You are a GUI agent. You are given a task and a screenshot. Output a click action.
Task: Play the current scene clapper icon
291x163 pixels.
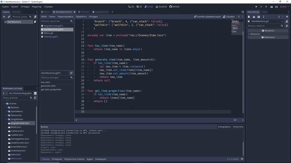point(271,7)
